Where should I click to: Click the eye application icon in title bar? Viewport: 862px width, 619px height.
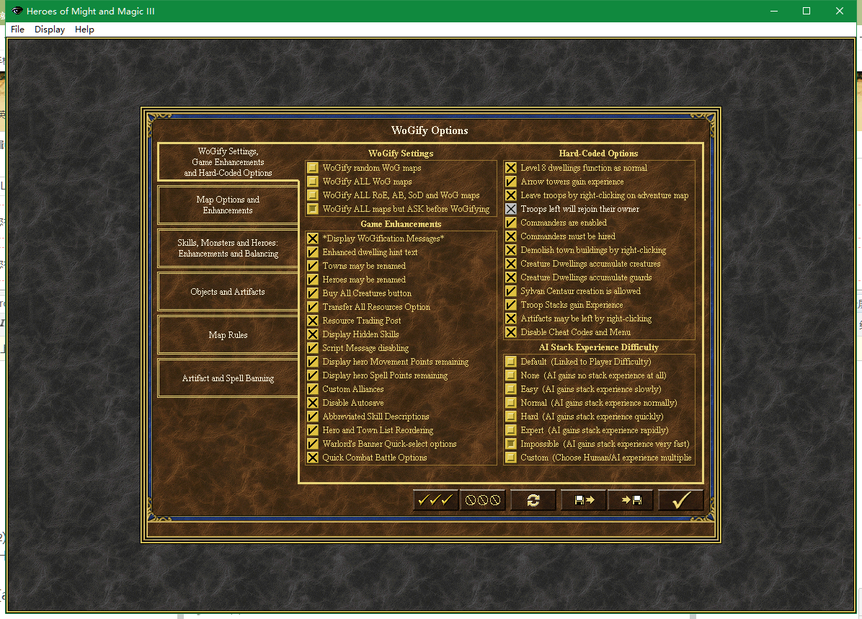[x=17, y=11]
